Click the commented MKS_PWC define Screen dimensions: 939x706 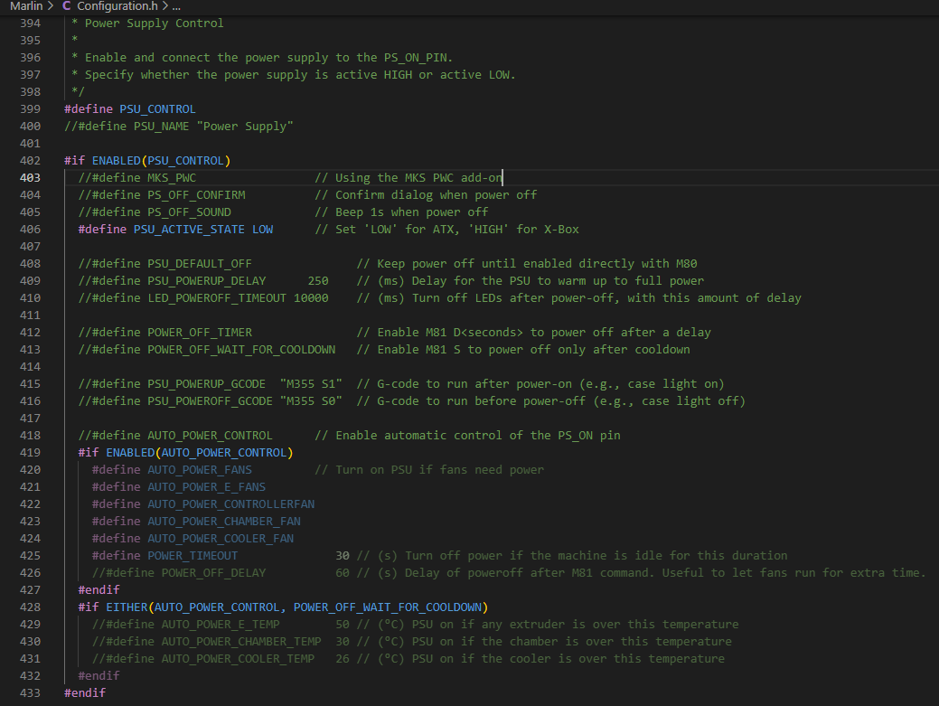172,178
